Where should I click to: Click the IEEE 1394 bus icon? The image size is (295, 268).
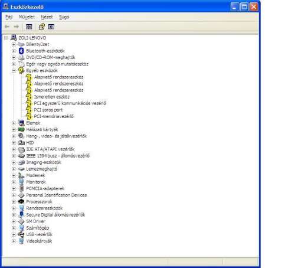(x=21, y=156)
